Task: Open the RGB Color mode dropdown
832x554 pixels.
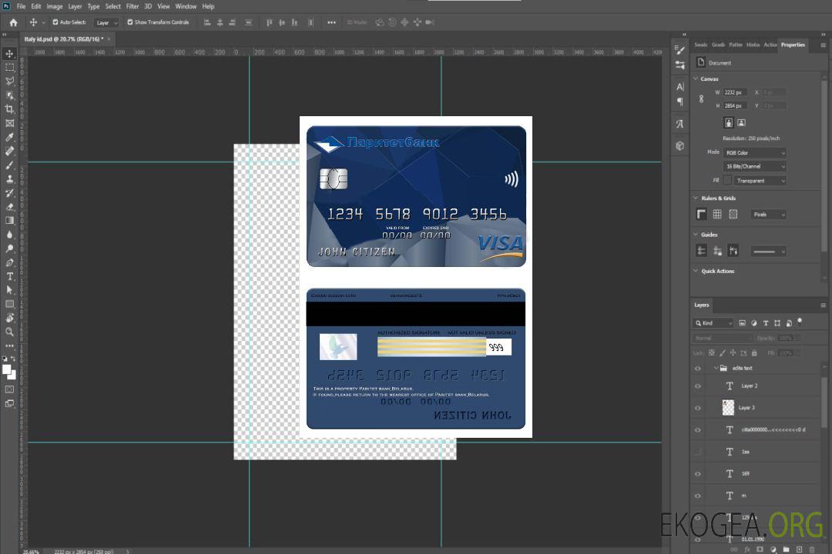Action: [x=754, y=152]
